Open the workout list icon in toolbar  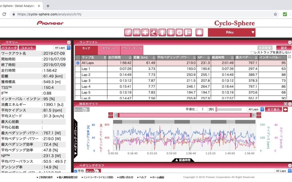(x=128, y=33)
